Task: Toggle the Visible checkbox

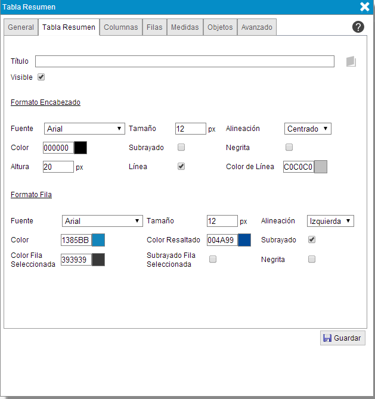Action: 41,77
